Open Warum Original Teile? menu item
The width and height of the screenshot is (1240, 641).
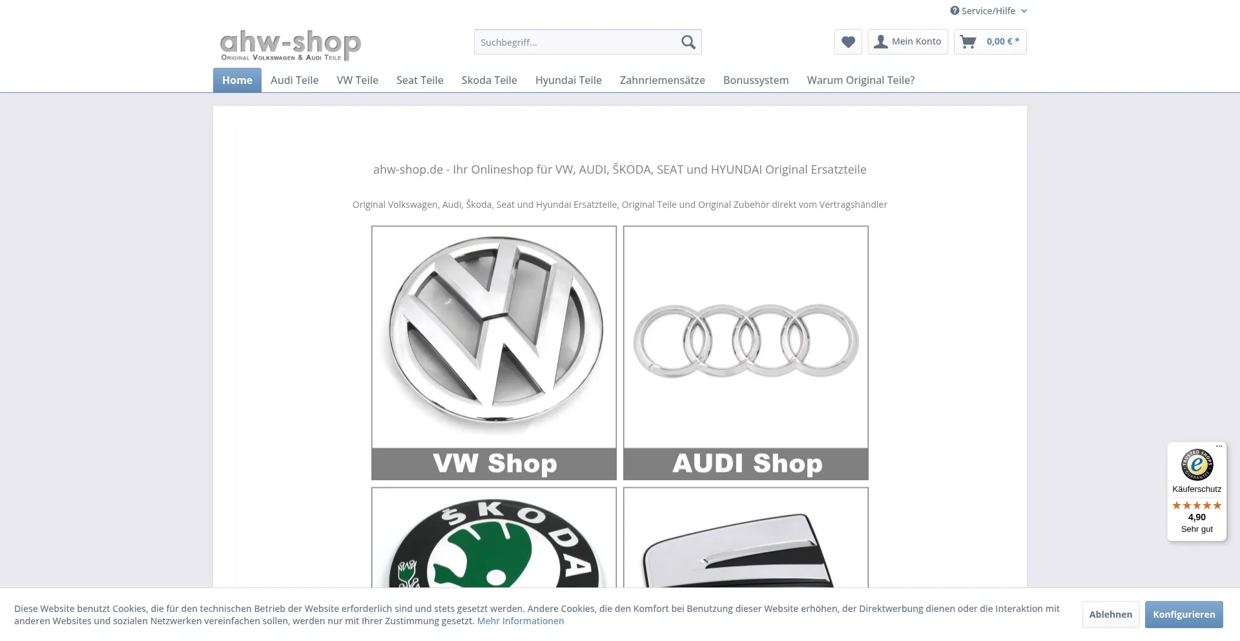click(x=860, y=80)
